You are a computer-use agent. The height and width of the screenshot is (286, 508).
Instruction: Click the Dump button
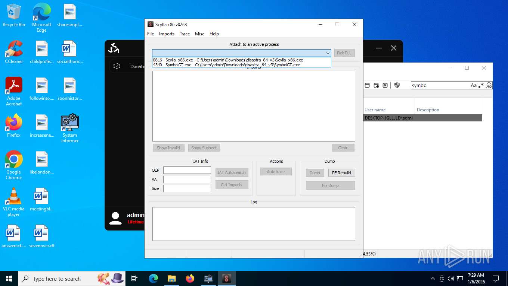coord(315,173)
